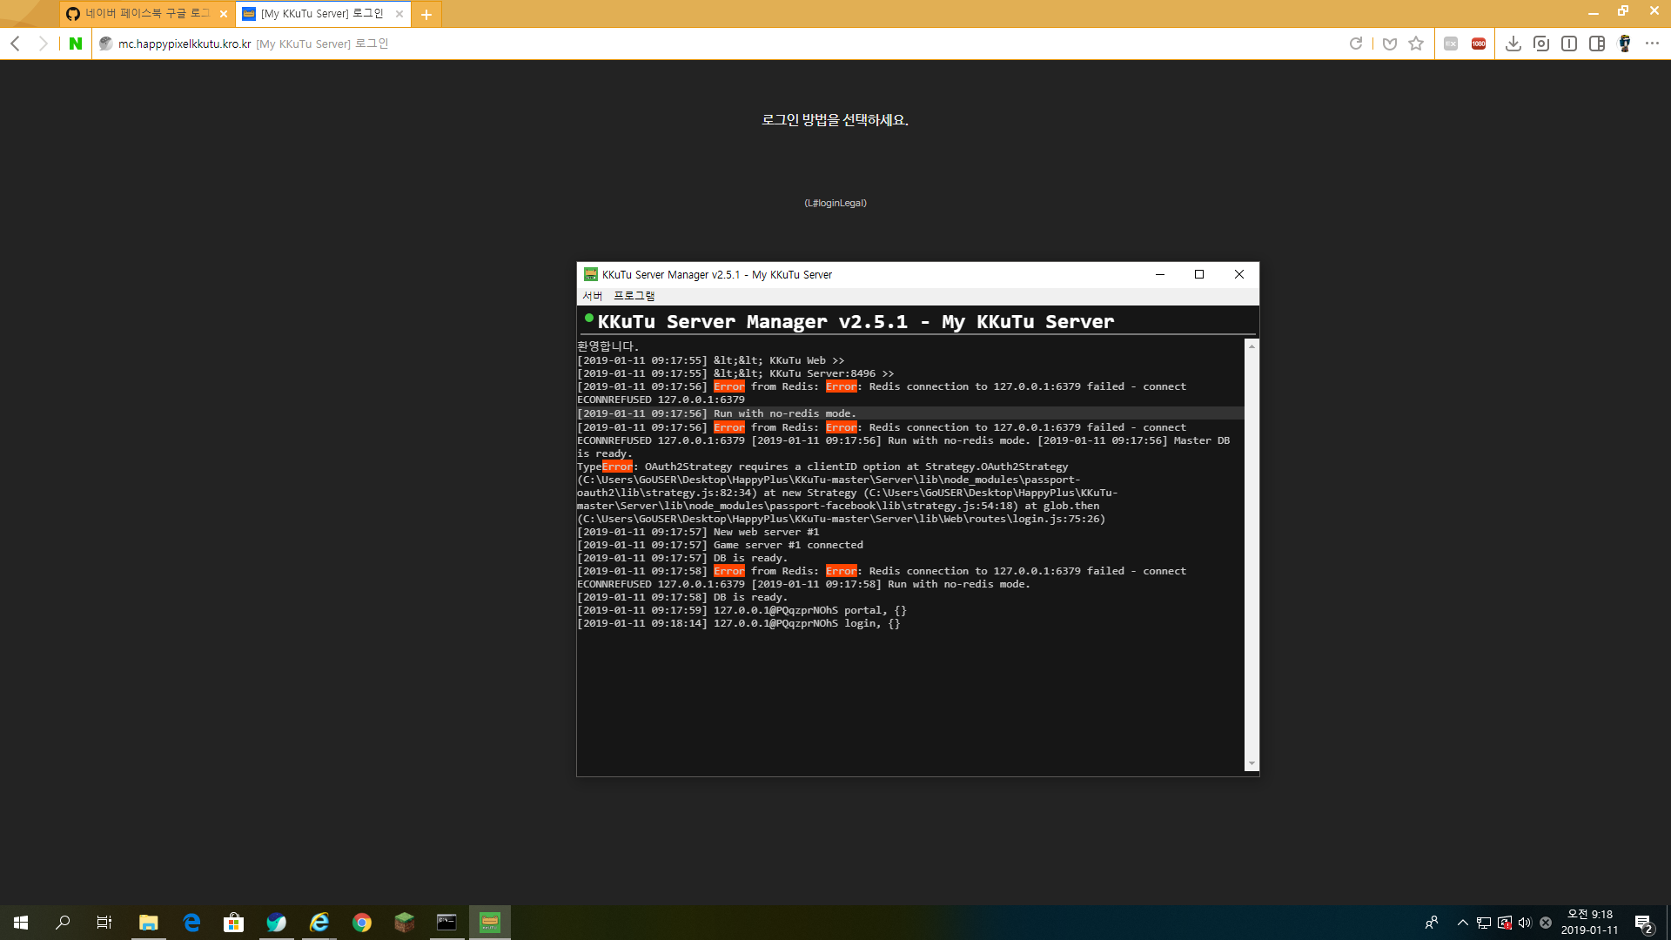
Task: Switch to the Naver GitHub login tab
Action: point(139,13)
